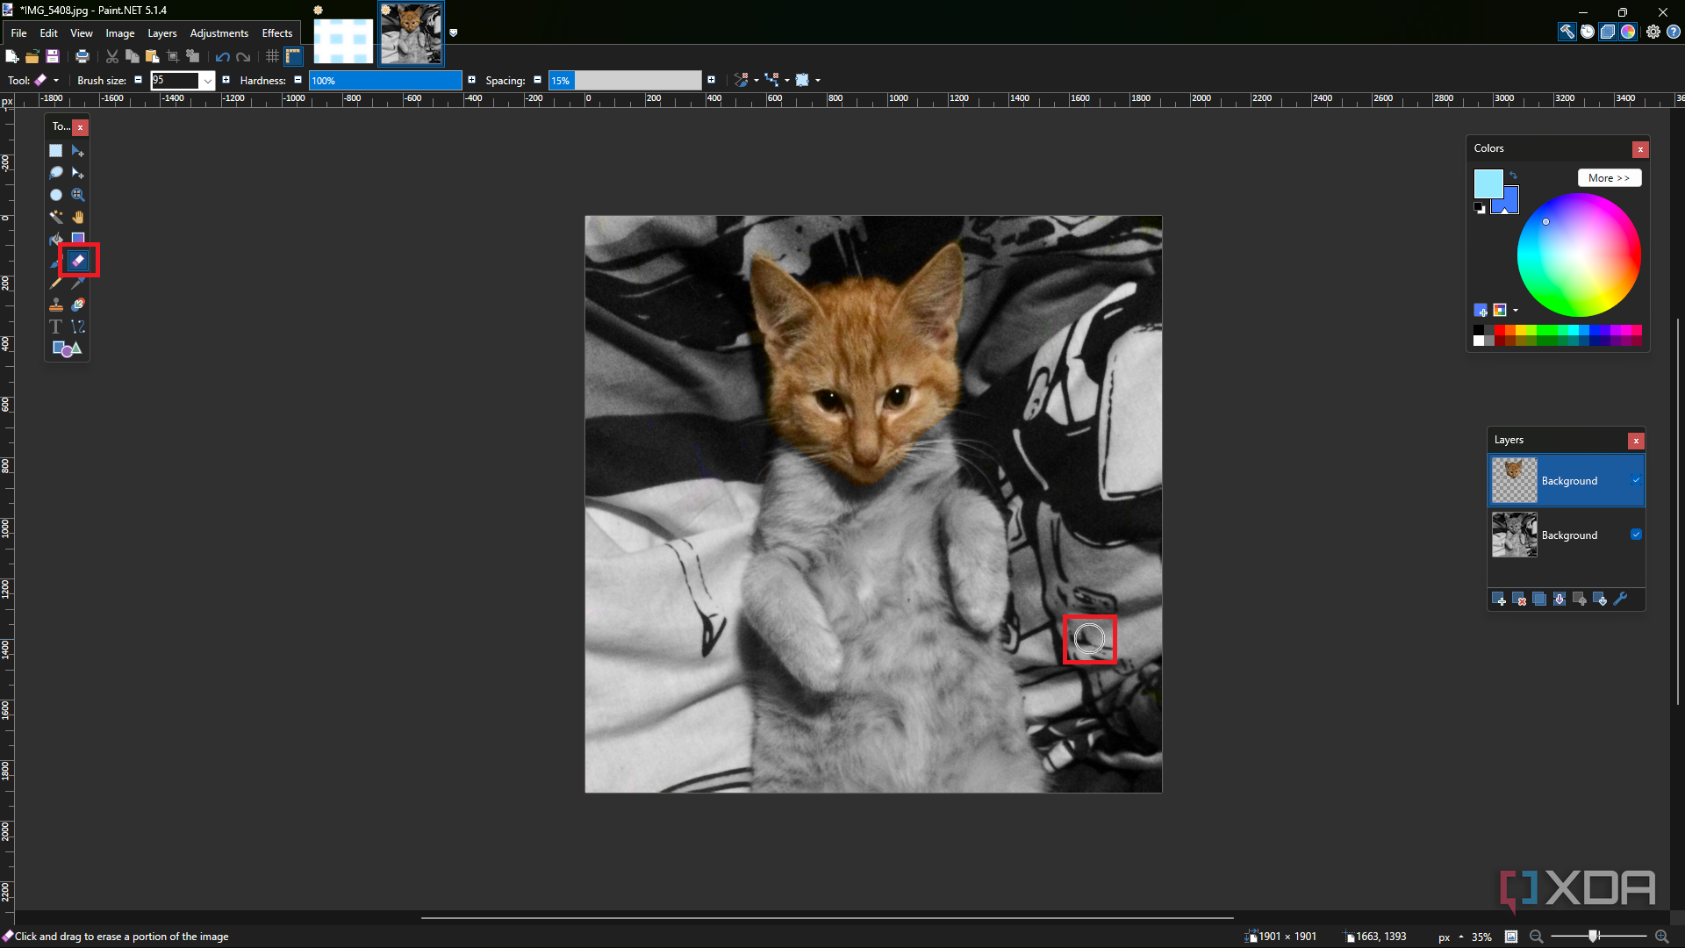Add new layer in Layers panel
Image resolution: width=1685 pixels, height=948 pixels.
(x=1499, y=600)
